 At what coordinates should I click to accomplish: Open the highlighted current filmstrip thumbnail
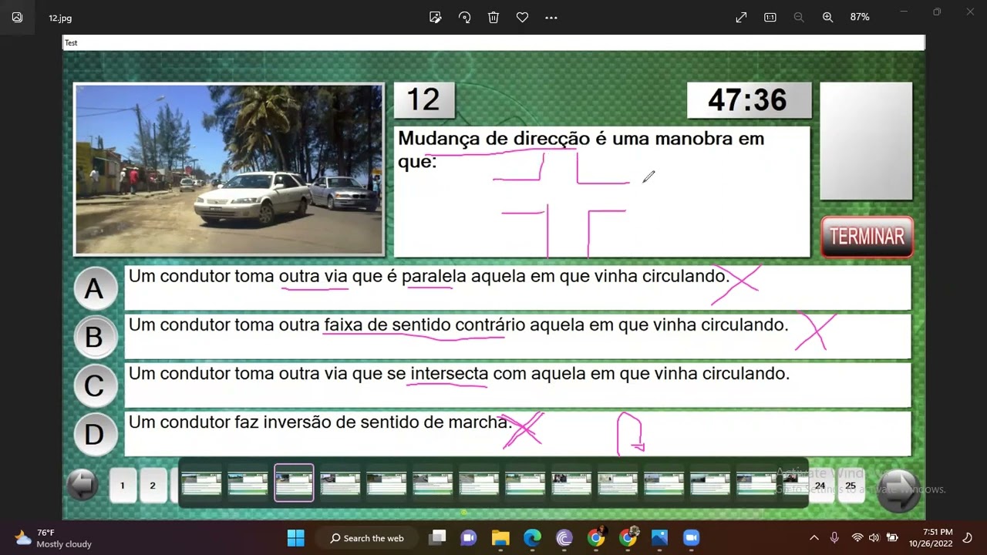click(294, 483)
